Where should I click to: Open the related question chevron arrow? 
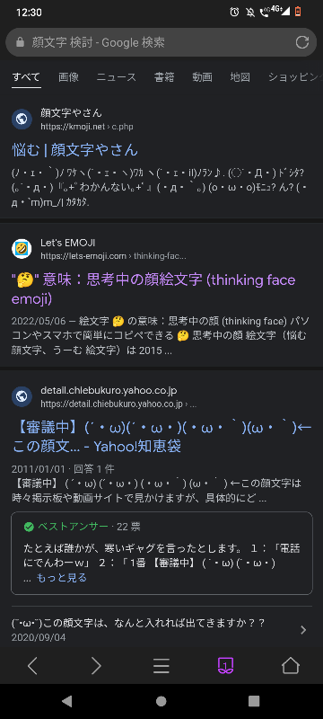(303, 630)
